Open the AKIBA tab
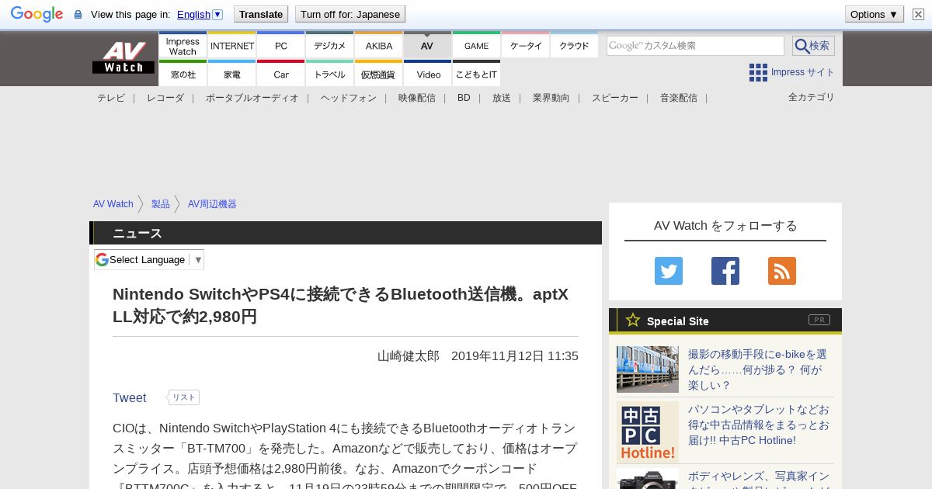The height and width of the screenshot is (489, 932). [379, 46]
